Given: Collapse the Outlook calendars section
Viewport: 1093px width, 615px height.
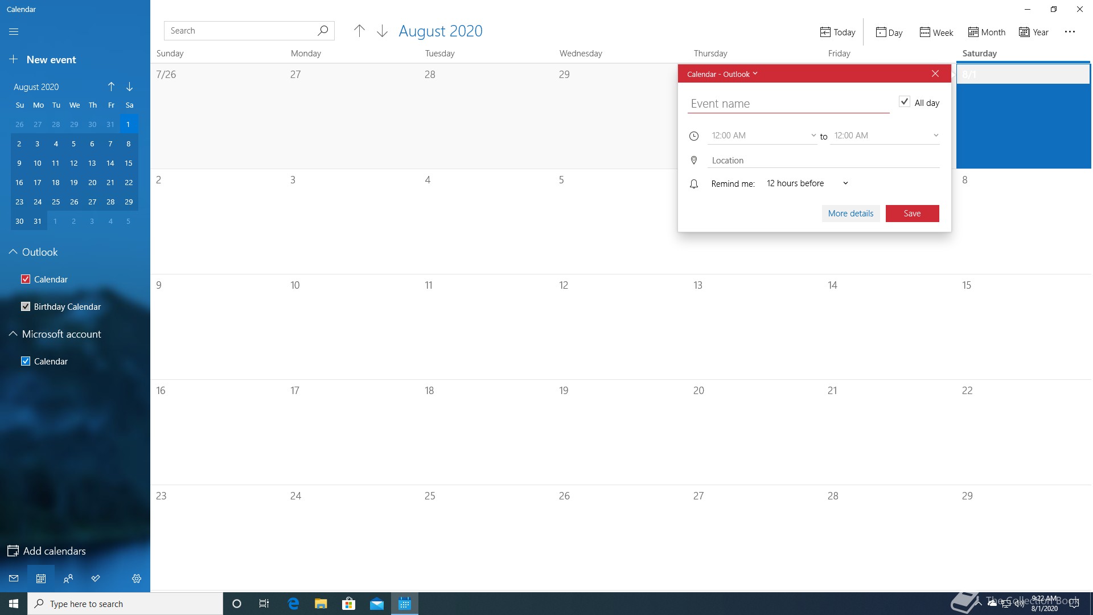Looking at the screenshot, I should 13,252.
